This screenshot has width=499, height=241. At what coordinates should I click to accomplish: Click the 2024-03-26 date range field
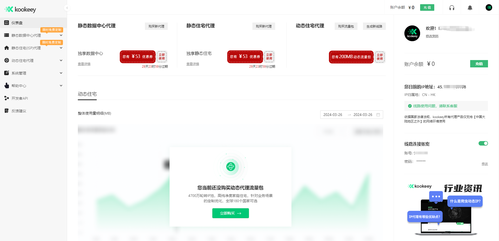[x=333, y=115]
